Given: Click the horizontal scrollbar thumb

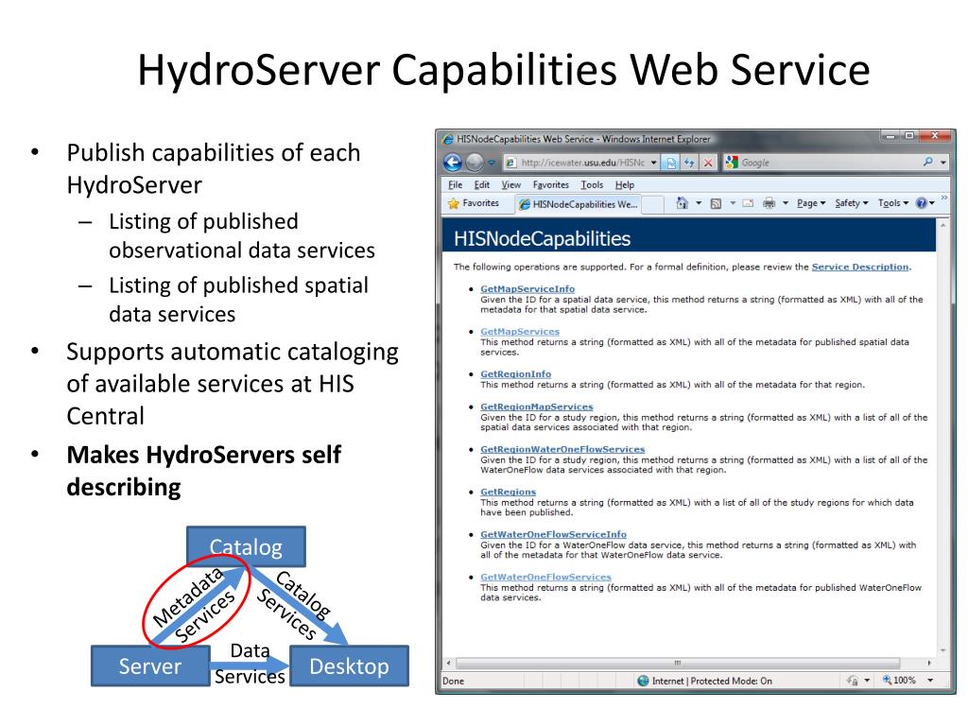Looking at the screenshot, I should pos(677,663).
